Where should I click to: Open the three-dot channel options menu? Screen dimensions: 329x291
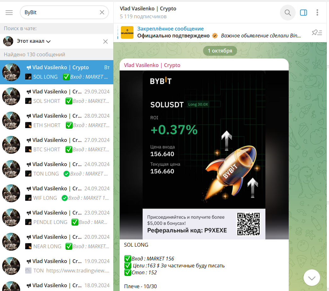[317, 13]
